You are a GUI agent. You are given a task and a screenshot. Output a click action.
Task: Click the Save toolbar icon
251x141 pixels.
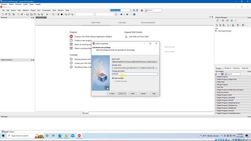[x=27, y=14]
